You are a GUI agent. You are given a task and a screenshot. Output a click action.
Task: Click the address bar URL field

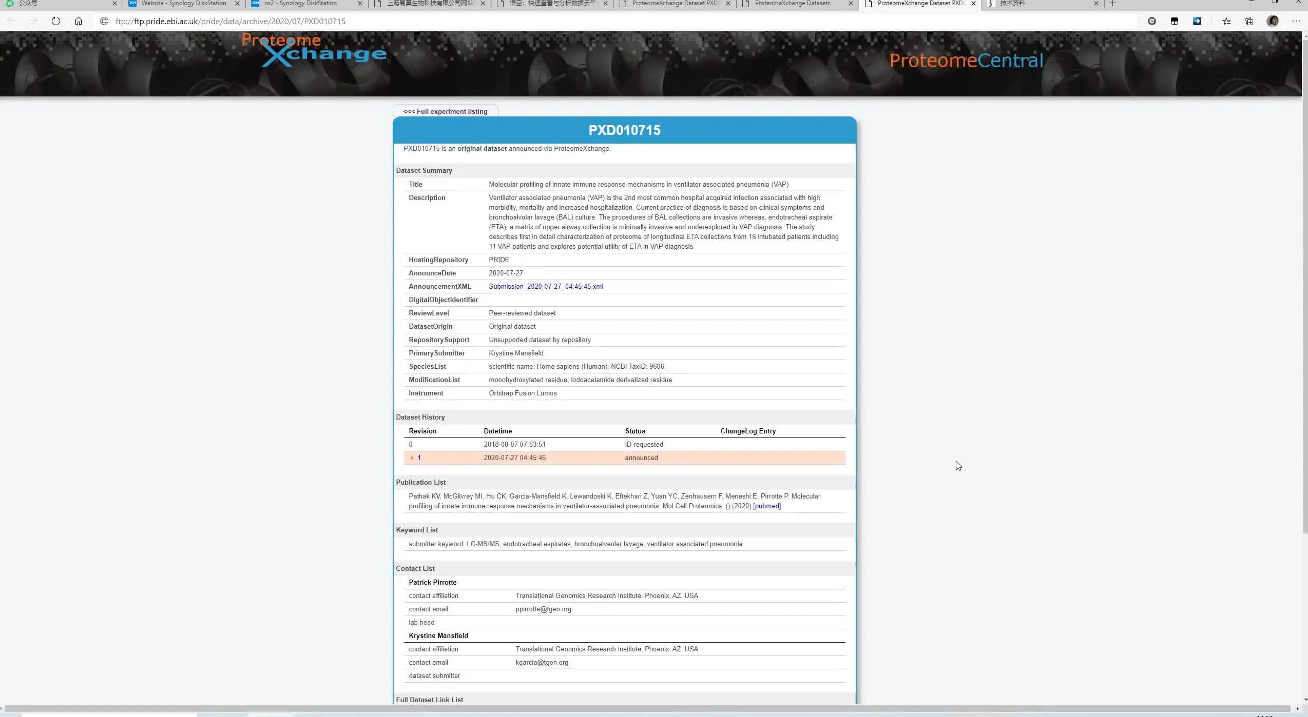tap(616, 21)
